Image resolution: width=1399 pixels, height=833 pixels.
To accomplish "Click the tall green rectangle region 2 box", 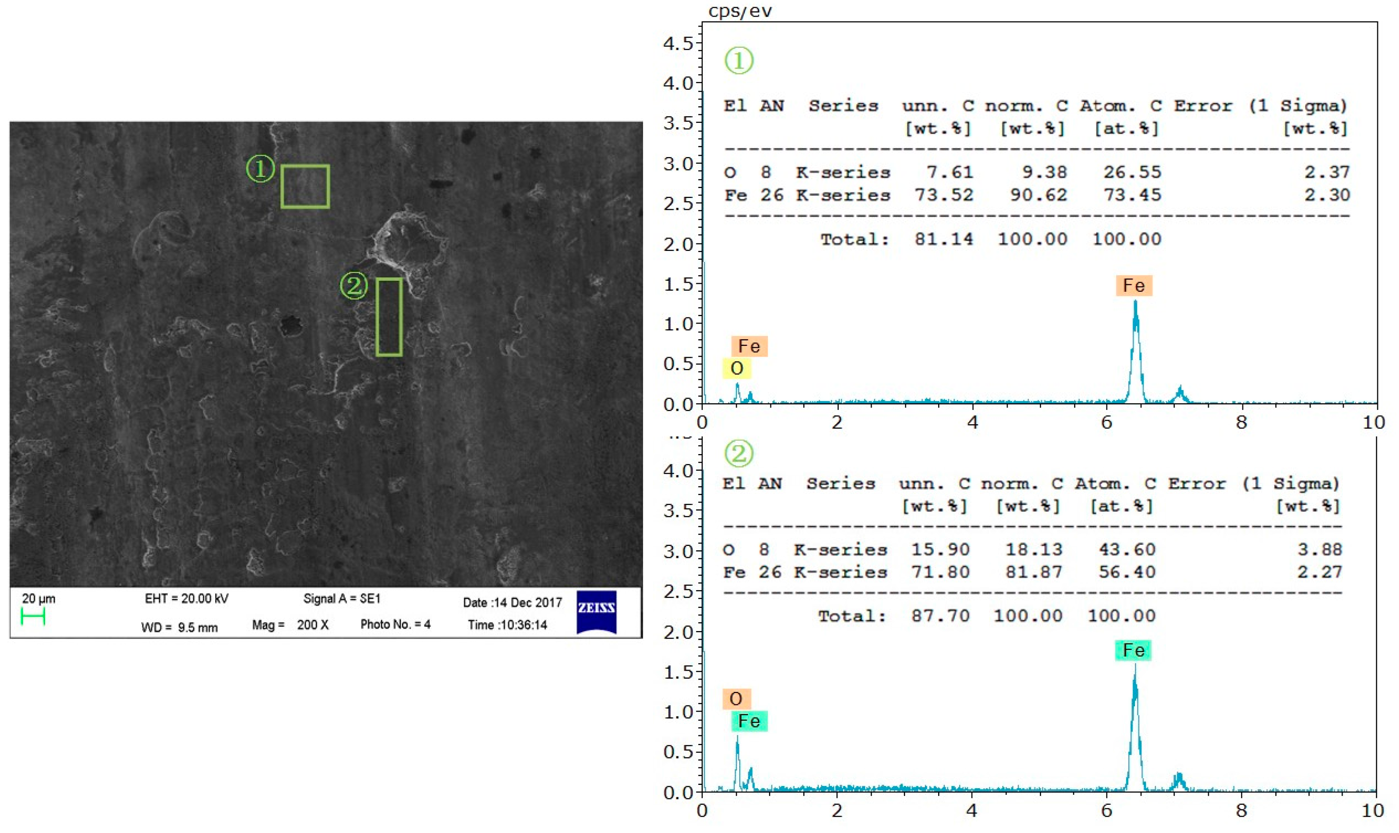I will pyautogui.click(x=389, y=317).
